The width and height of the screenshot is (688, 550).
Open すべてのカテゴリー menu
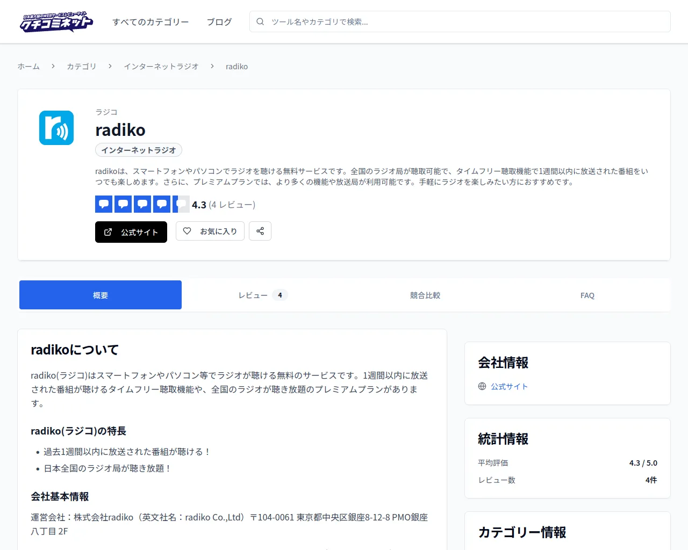point(150,22)
